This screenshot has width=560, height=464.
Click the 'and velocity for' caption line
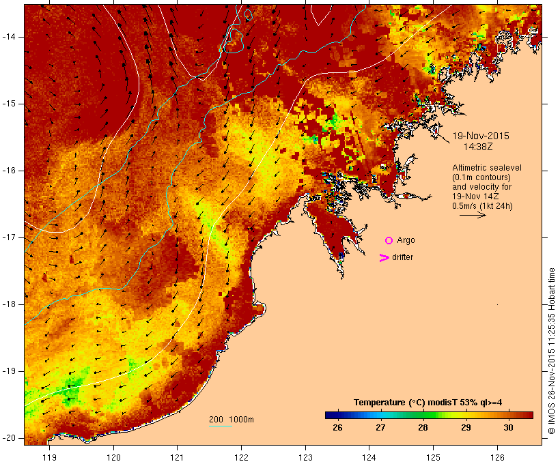[x=481, y=187]
